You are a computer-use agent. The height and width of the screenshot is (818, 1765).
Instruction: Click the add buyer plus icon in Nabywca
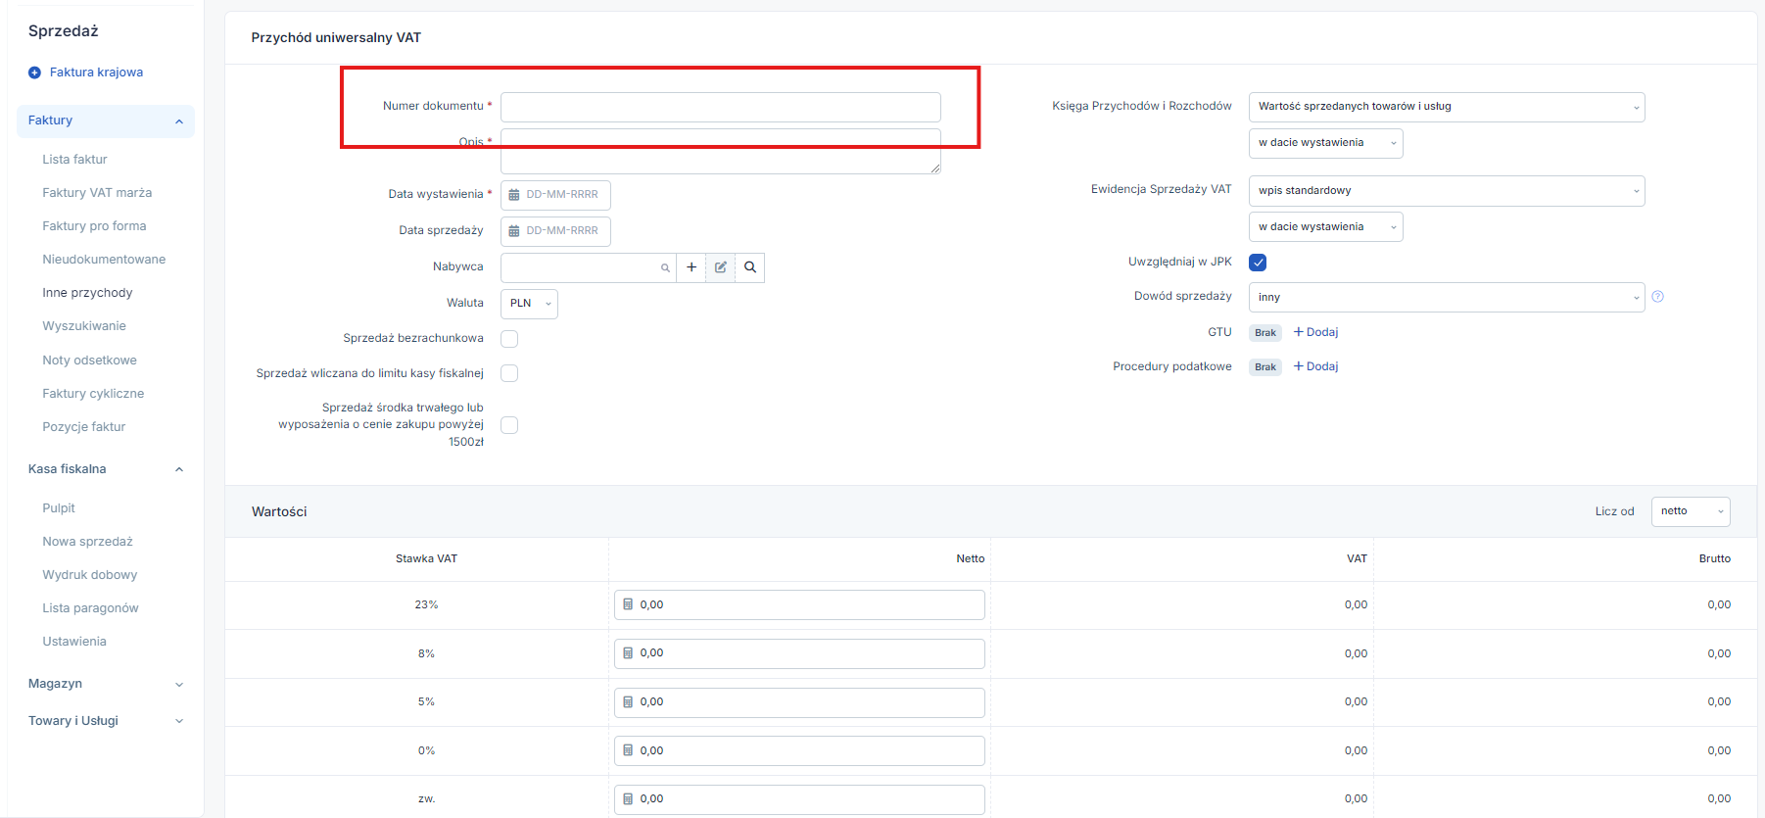(692, 267)
